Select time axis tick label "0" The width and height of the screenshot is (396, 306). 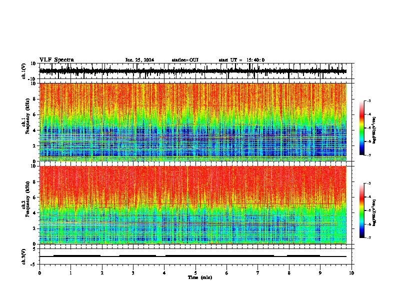39,273
